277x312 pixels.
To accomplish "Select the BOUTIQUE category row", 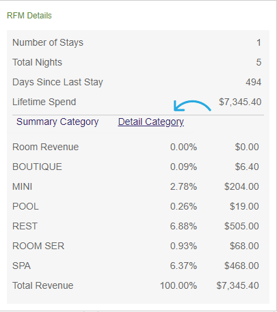I will [x=135, y=167].
